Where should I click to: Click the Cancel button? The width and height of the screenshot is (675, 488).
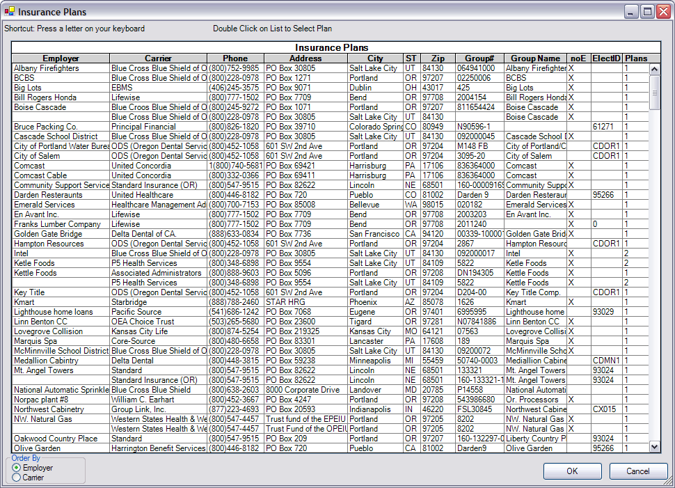pos(638,471)
